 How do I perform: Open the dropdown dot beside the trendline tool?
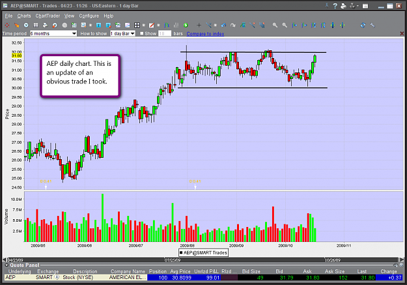pyautogui.click(x=215, y=25)
